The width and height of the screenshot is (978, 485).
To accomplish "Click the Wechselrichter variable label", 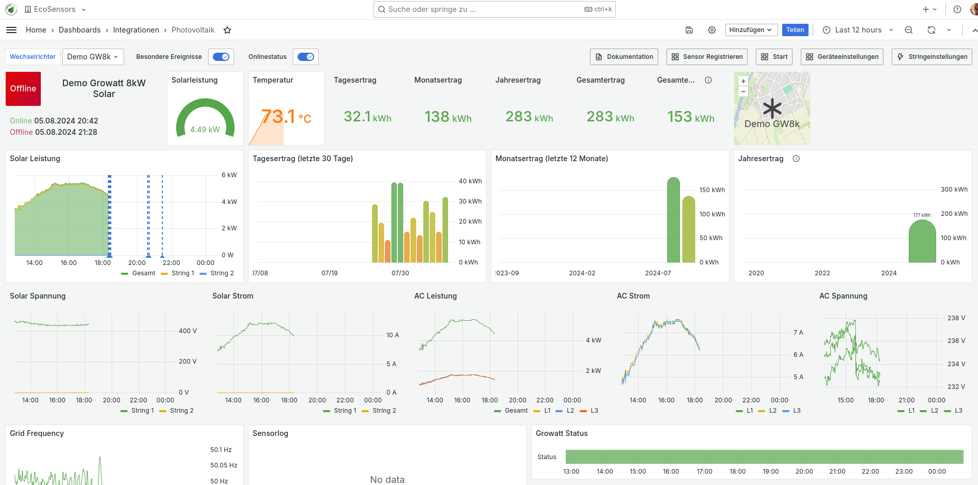I will [33, 57].
